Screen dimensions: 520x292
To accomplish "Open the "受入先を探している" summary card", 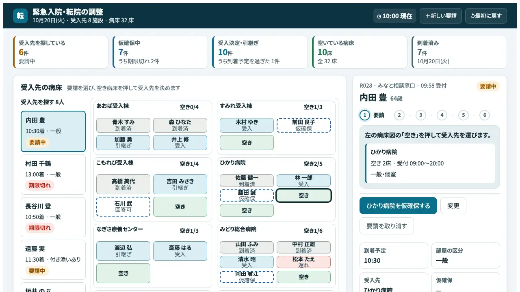I will coord(61,52).
